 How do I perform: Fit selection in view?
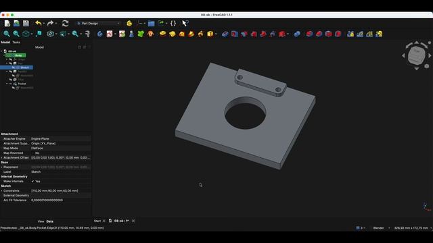click(16, 34)
